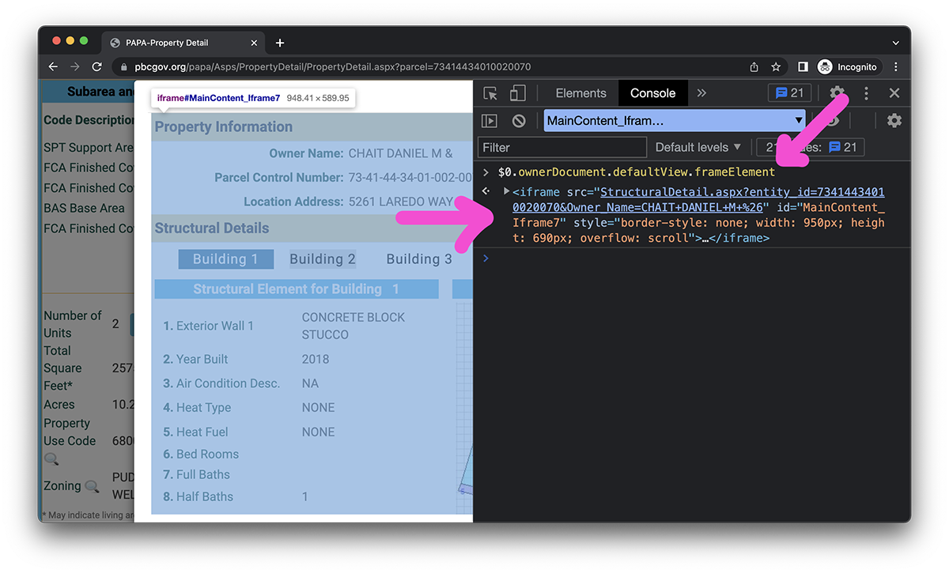Open the MainContent_Ifram… context dropdown
Screen dimensions: 949x573
tap(675, 121)
